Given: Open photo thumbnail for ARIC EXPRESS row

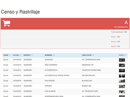Looking at the screenshot, I should coord(122,65).
